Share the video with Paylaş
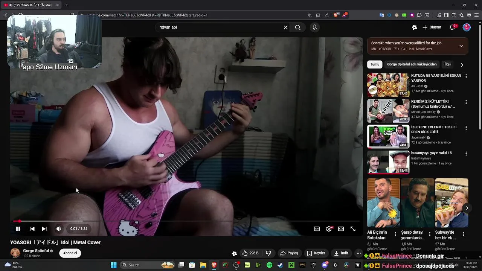 click(289, 253)
